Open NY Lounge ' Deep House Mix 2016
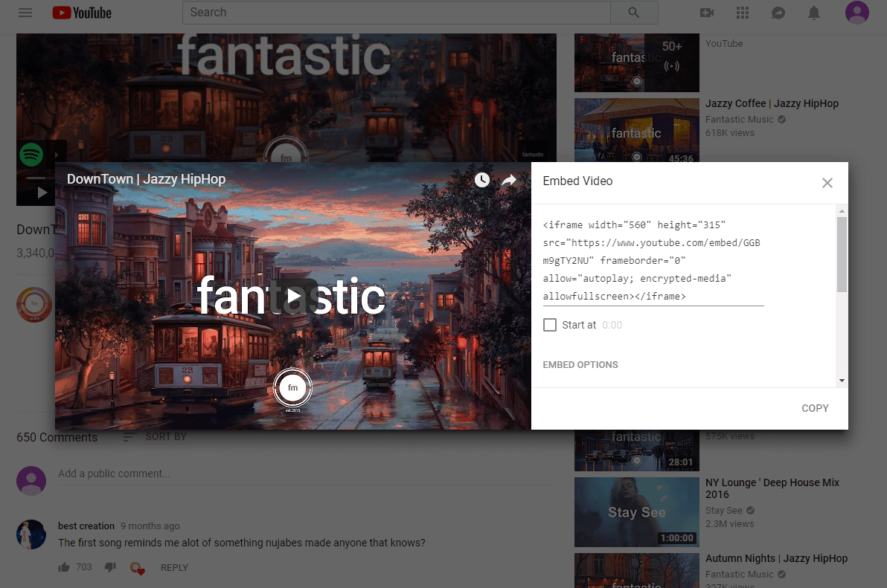887x588 pixels. (x=772, y=488)
